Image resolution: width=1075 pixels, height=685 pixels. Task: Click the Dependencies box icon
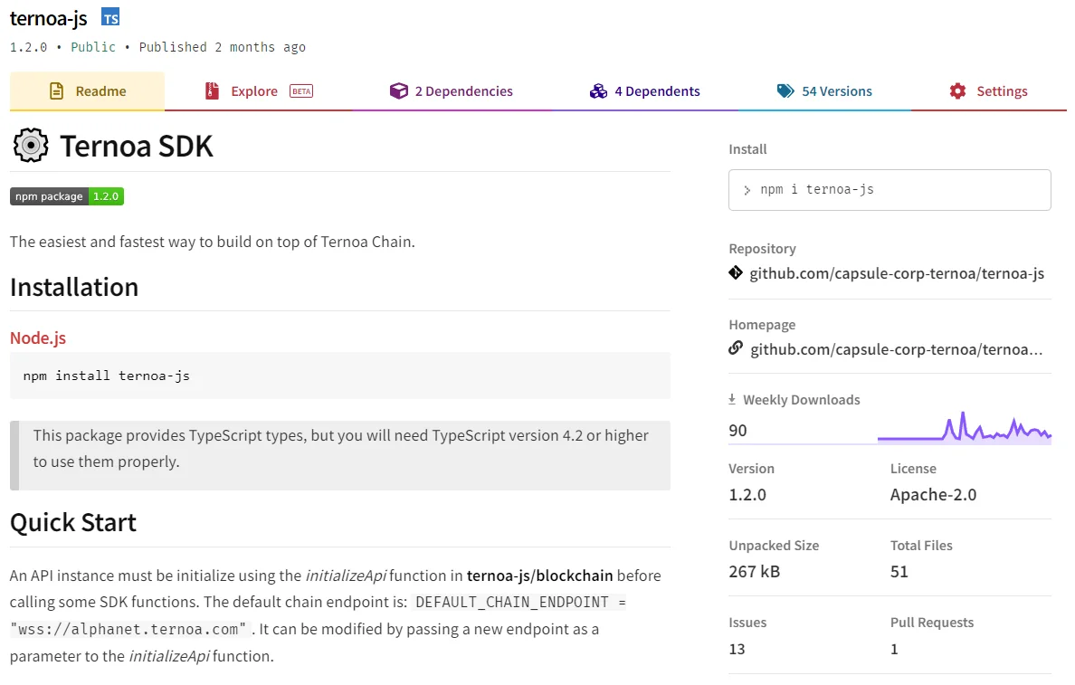pyautogui.click(x=398, y=91)
